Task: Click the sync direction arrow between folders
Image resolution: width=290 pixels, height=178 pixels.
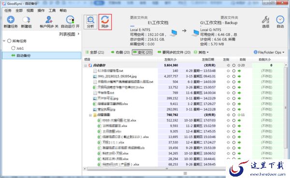Action: tap(184, 31)
